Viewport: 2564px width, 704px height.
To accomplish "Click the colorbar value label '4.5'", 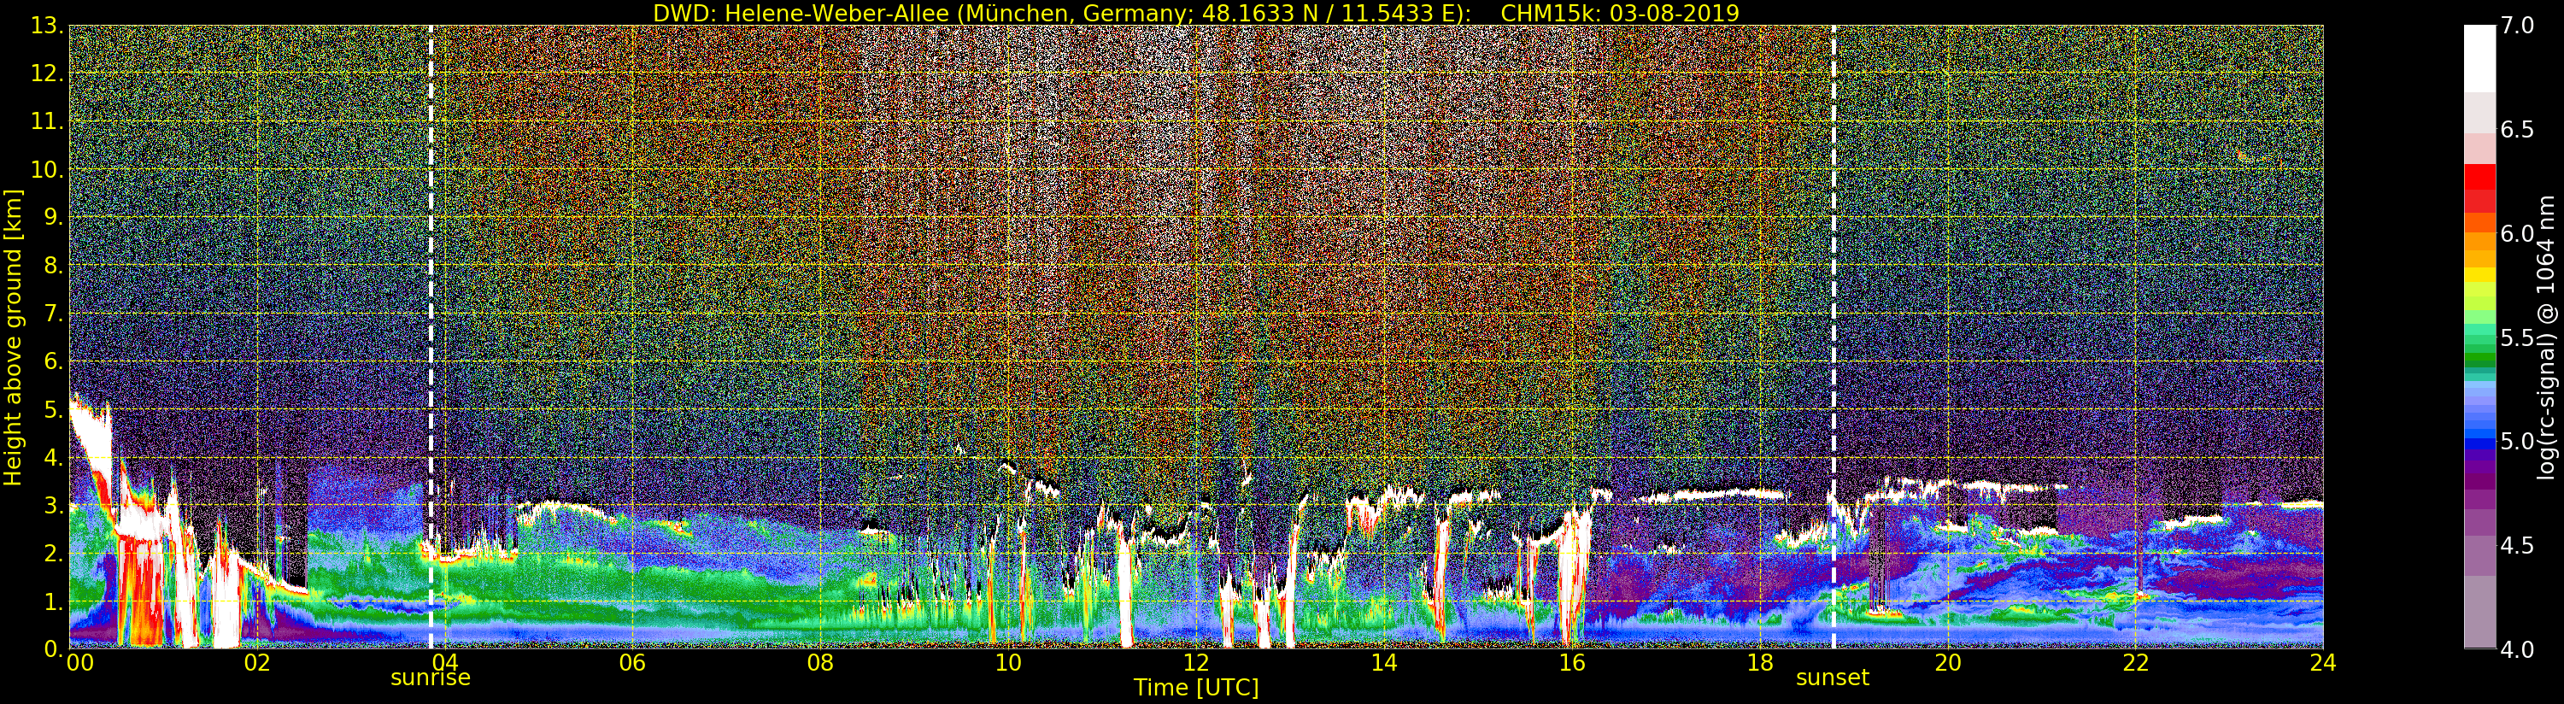I will tap(2517, 545).
